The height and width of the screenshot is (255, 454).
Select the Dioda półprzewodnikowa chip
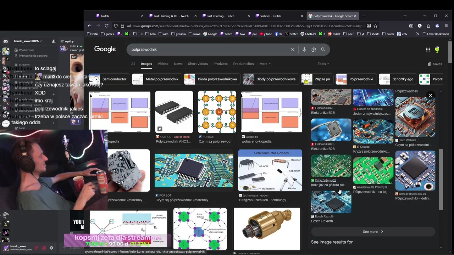coord(212,79)
